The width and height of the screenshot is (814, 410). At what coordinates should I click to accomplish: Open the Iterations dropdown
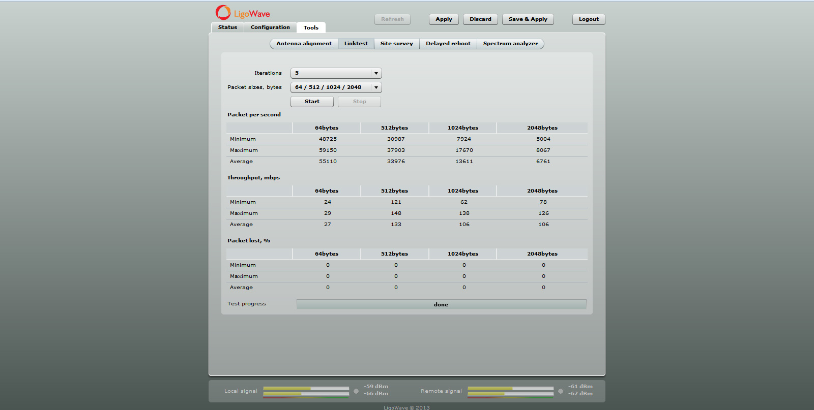pyautogui.click(x=336, y=73)
